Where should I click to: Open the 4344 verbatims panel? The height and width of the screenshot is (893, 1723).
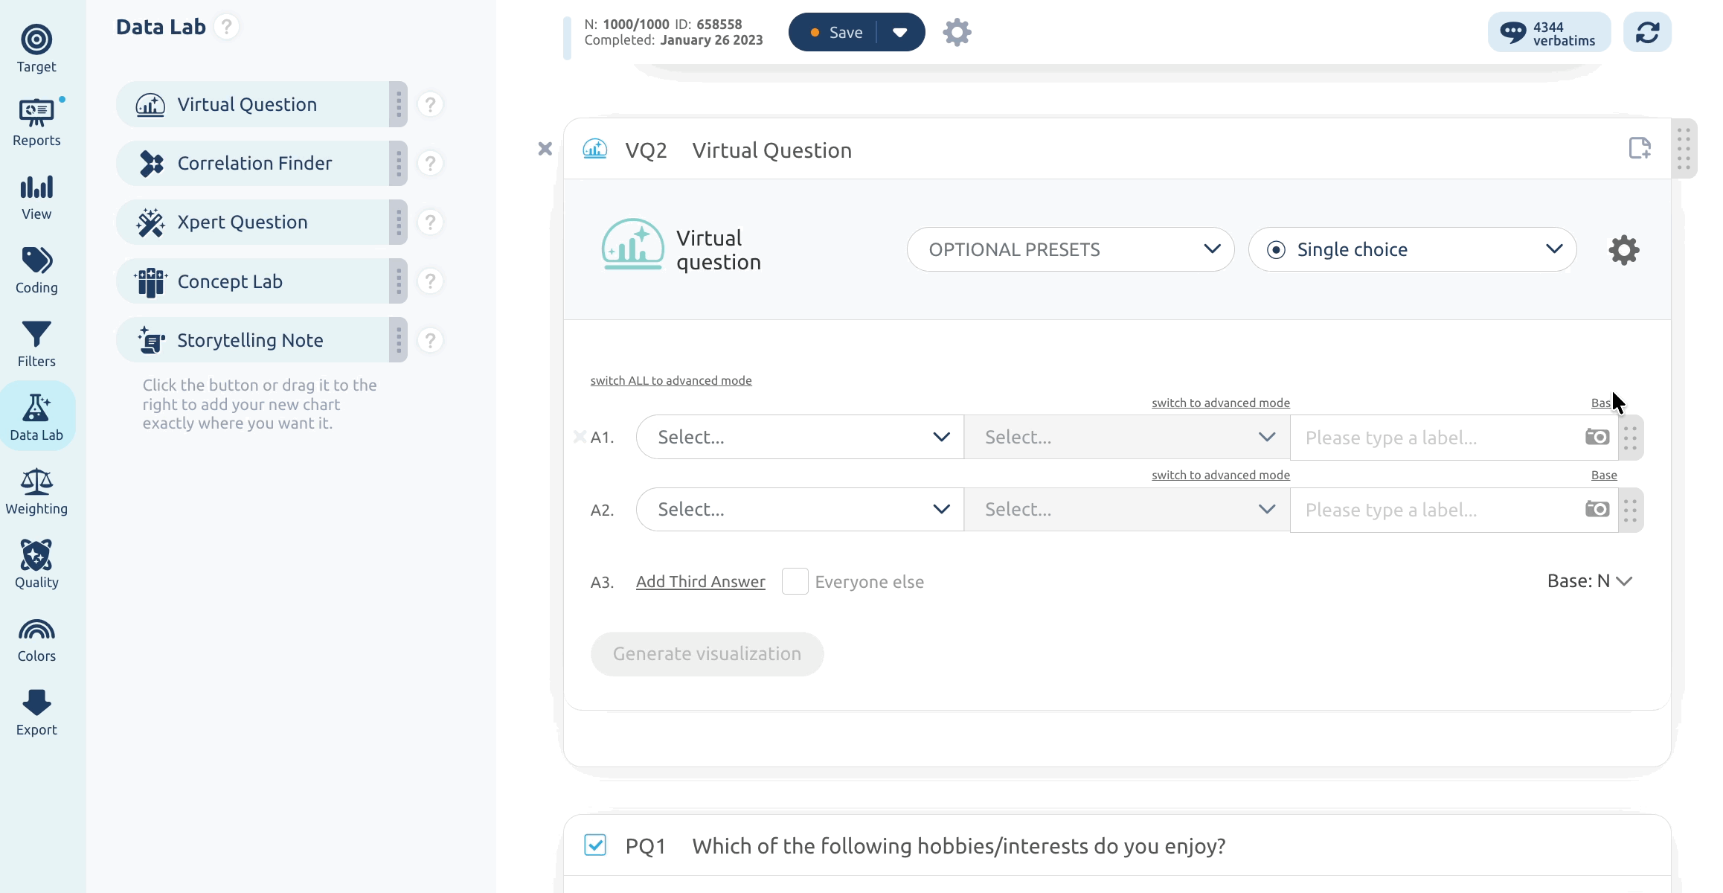(1549, 32)
